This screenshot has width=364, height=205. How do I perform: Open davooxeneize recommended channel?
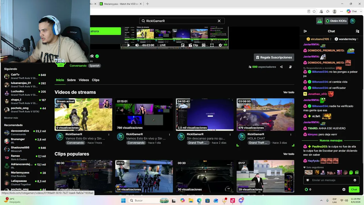[25, 132]
